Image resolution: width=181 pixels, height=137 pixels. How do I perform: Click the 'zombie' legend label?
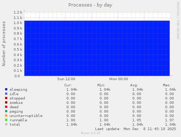(16, 103)
